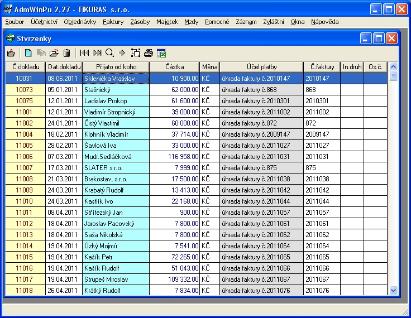411x318 pixels.
Task: Click the Stvrzenky window title icon
Action: point(11,38)
